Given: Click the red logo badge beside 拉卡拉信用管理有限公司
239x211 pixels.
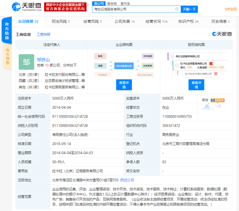Looking at the screenshot, I should [x=211, y=64].
